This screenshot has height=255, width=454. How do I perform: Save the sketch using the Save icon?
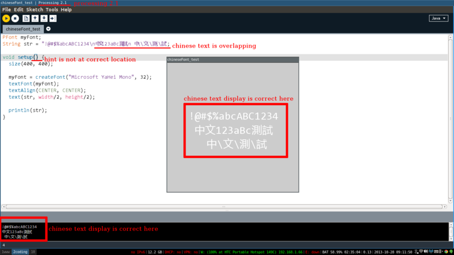(44, 19)
